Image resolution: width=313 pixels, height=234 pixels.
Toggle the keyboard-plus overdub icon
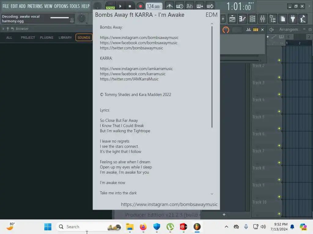[200, 6]
